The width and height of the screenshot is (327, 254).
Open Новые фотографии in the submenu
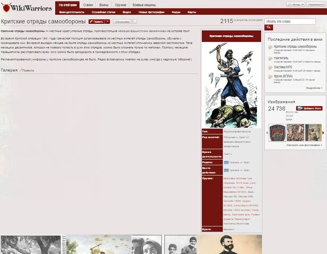point(151,12)
